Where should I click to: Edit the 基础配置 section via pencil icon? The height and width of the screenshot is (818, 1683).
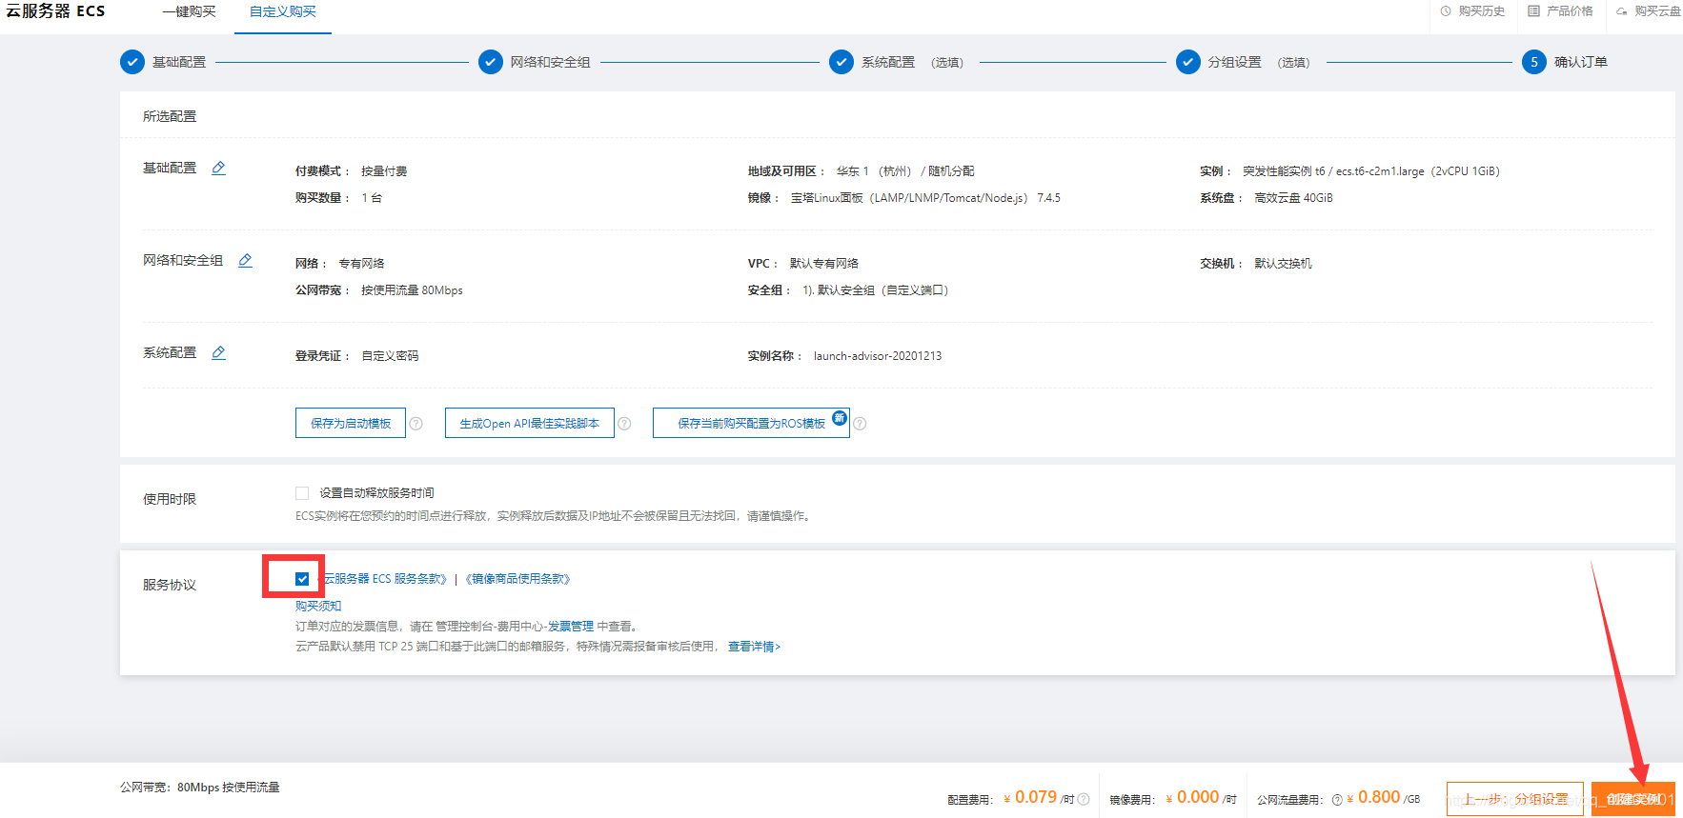tap(218, 168)
